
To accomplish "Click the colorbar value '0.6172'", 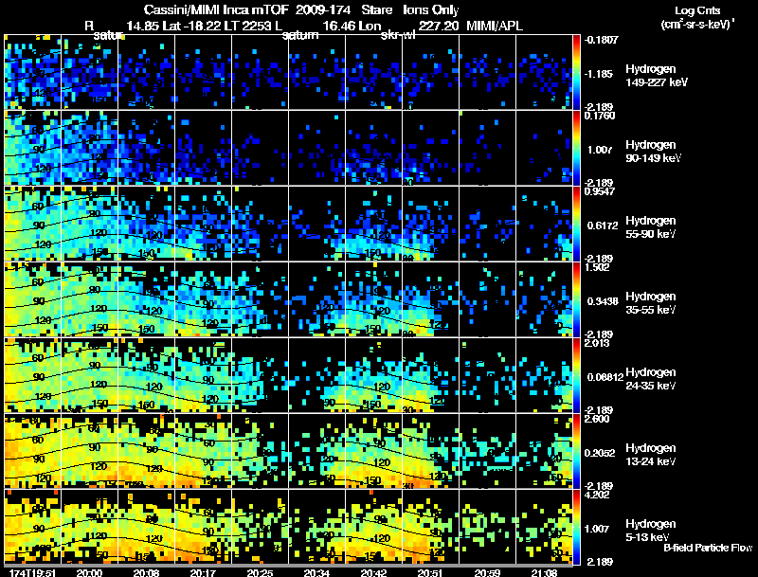I will coord(603,225).
